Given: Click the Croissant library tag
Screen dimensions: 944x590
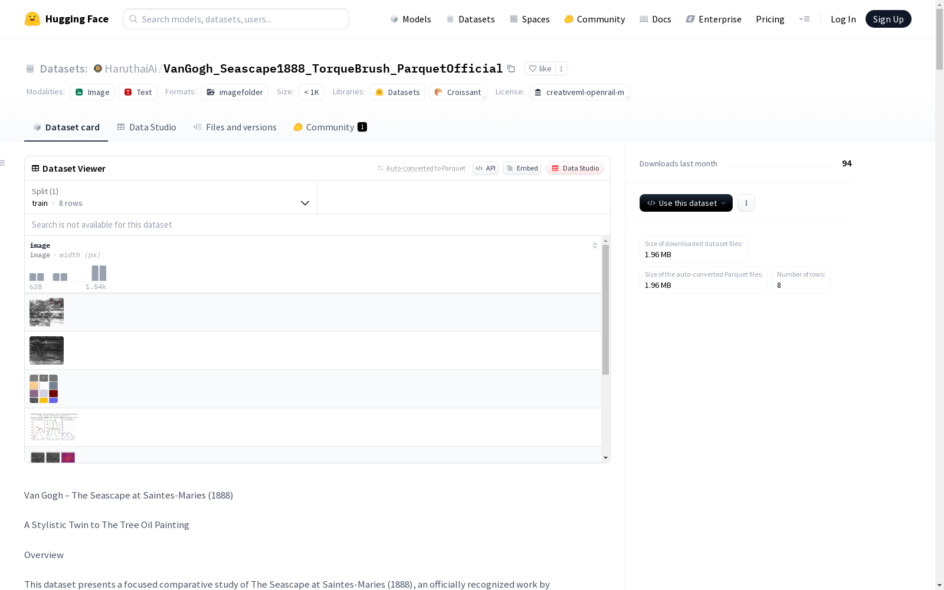Looking at the screenshot, I should click(458, 92).
